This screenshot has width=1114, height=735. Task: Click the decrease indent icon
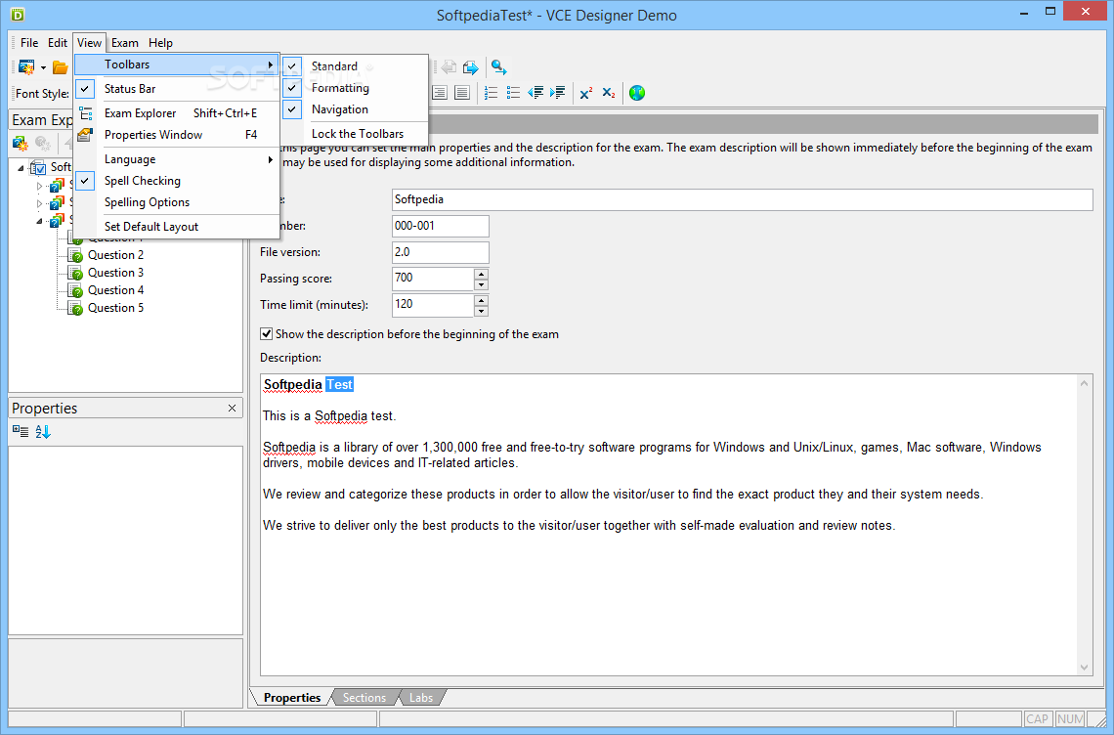535,93
